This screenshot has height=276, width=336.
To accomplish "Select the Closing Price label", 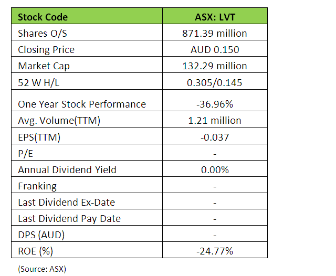I will 46,50.
